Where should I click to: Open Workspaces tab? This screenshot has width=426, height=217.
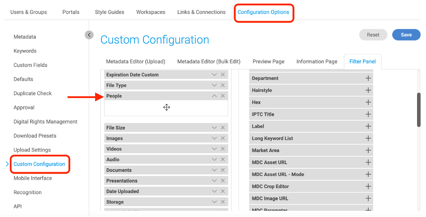(151, 12)
